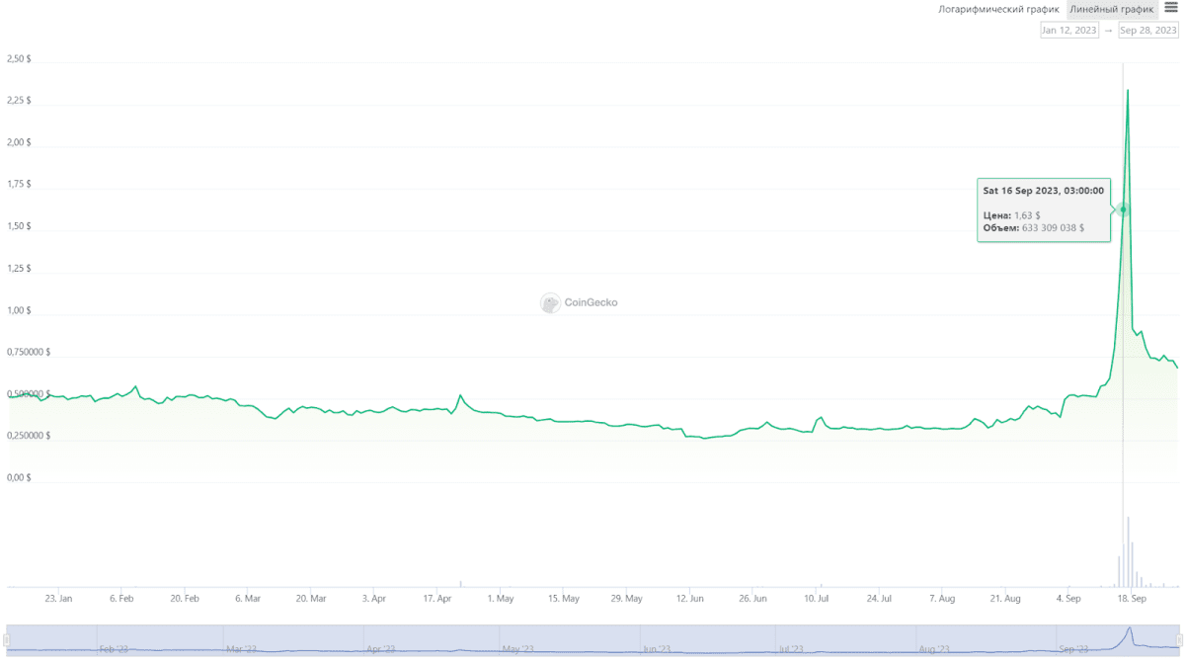Click the arrow between the two date fields

pos(1107,30)
